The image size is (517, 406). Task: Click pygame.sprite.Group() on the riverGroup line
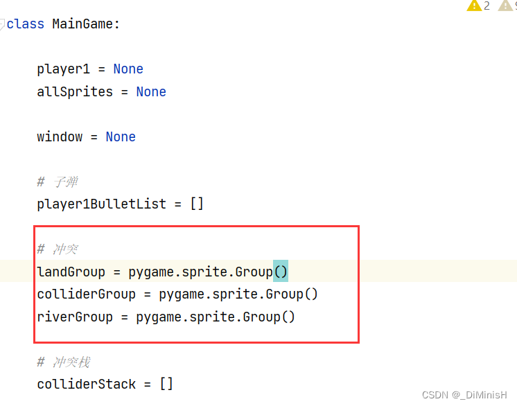pyautogui.click(x=216, y=317)
